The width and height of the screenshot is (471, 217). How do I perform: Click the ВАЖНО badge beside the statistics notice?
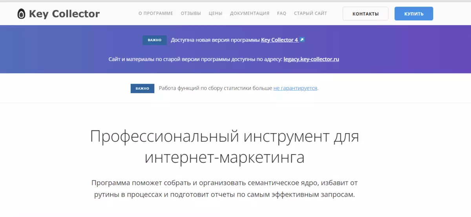[x=142, y=89]
